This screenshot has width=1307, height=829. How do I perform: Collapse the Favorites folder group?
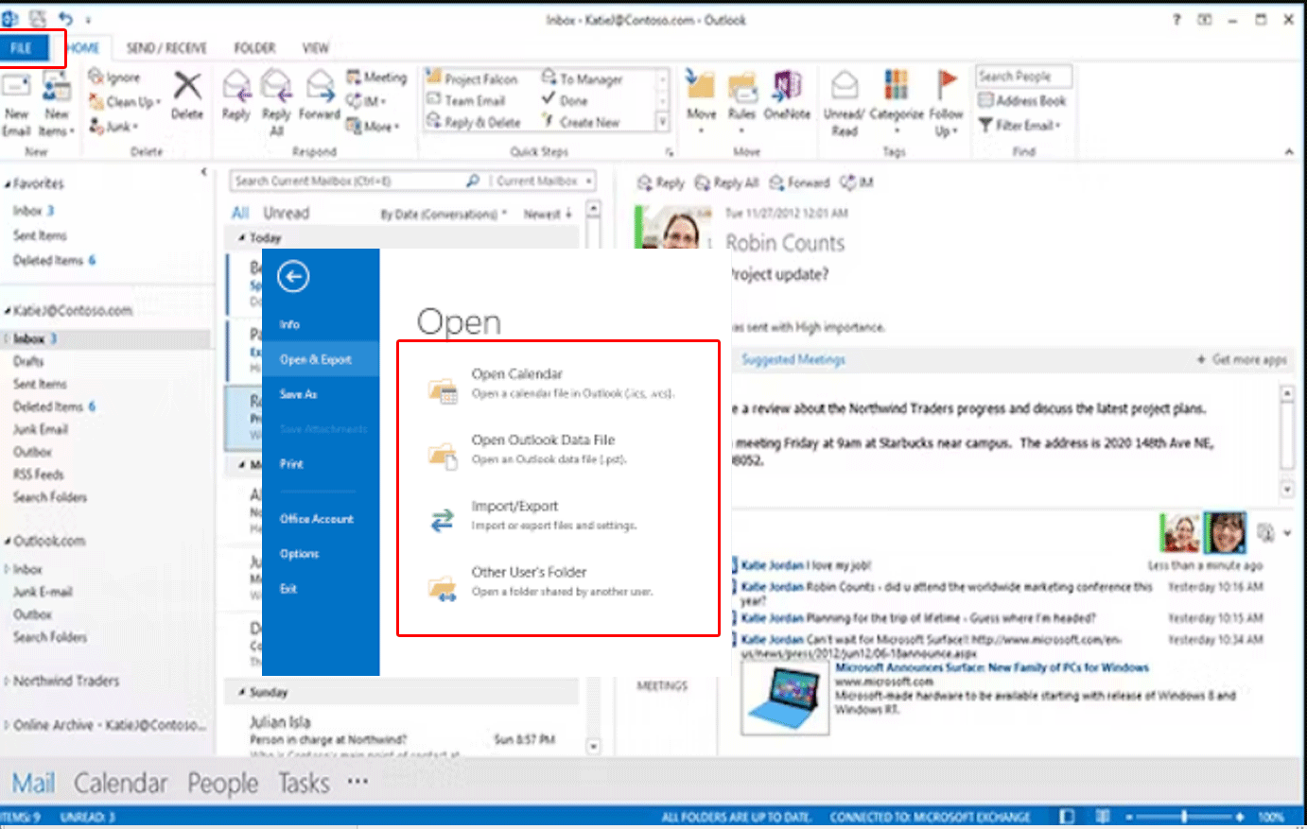pyautogui.click(x=8, y=184)
